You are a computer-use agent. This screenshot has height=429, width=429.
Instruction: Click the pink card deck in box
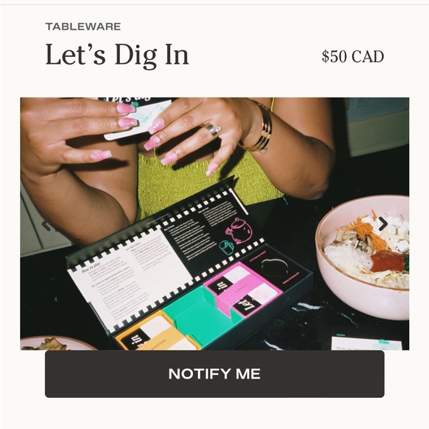click(x=243, y=289)
